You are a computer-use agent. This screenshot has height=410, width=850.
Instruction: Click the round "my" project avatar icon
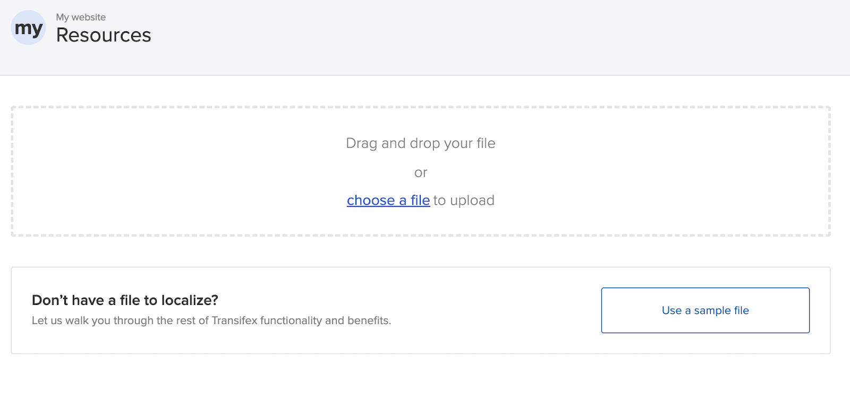pos(28,28)
